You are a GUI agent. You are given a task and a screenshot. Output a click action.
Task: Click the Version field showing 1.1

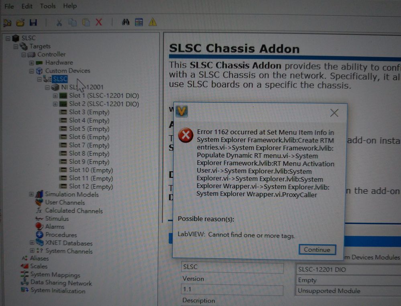click(x=232, y=290)
